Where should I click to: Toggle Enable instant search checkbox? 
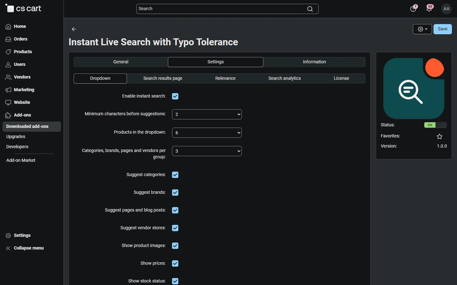click(x=175, y=96)
